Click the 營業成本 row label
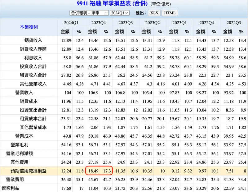The height and width of the screenshot is (192, 248). click(x=24, y=136)
